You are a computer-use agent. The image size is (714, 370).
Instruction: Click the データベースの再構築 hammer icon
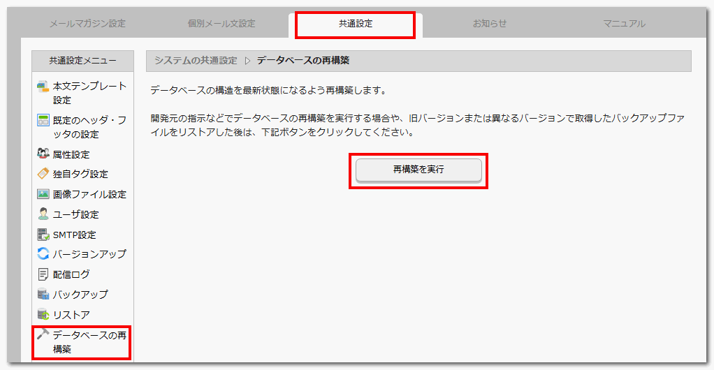[43, 334]
